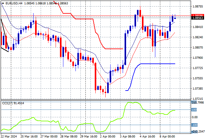
Task: Click the CCI 100 level label
Action: (194, 110)
